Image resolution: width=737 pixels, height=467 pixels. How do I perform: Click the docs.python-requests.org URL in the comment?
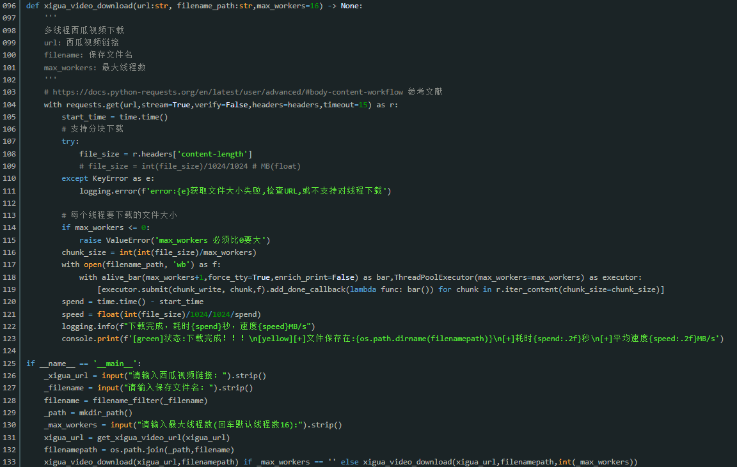228,92
